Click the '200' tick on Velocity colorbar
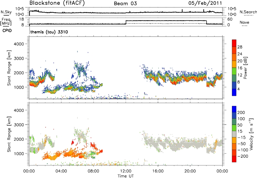Viewport: 257px width, 178px height. 241,112
